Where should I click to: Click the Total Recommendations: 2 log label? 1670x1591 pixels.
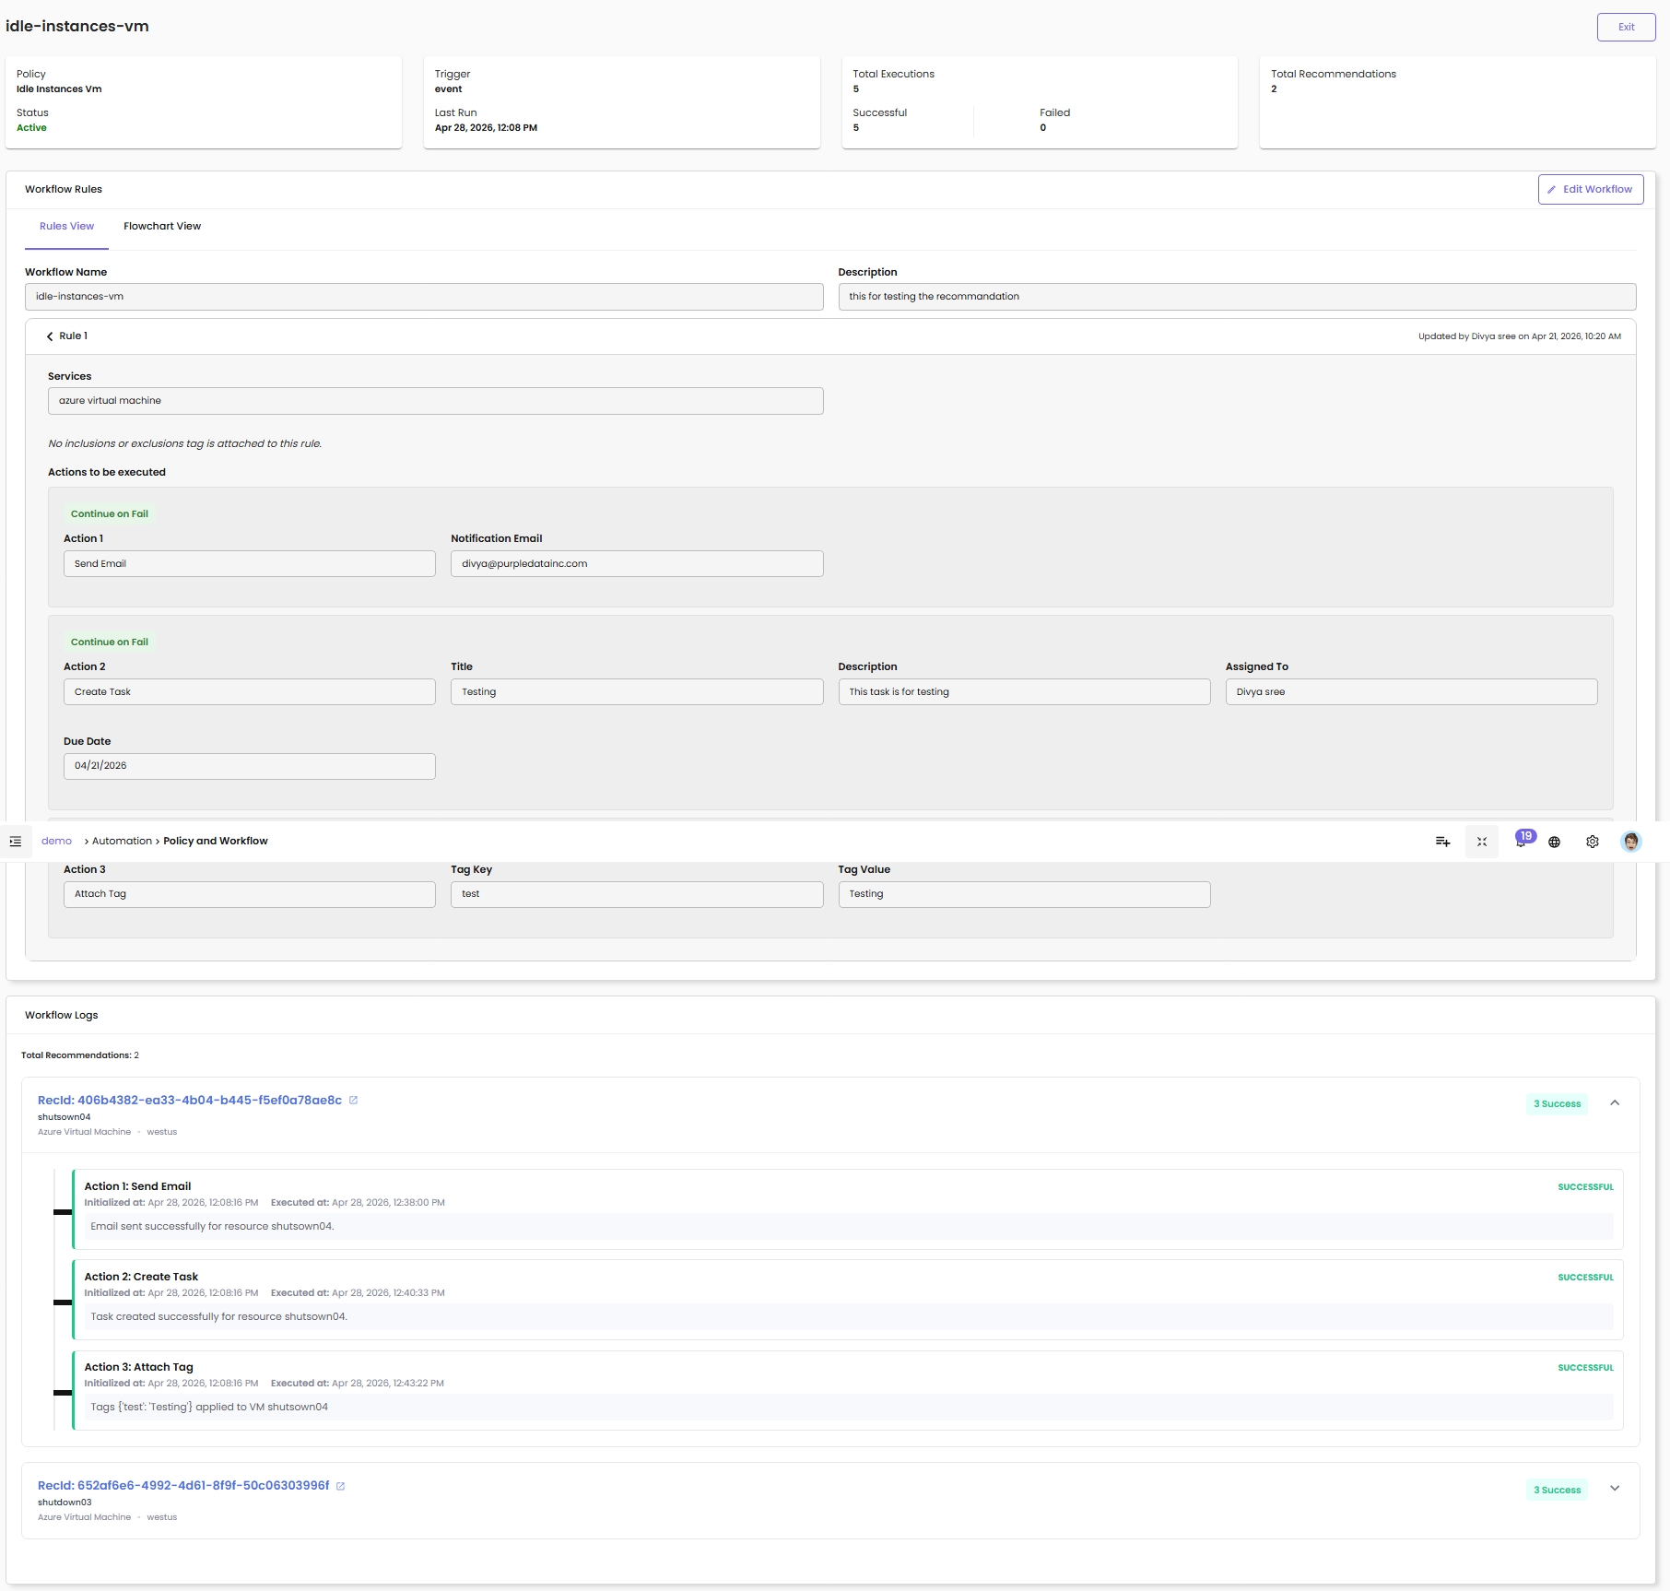[80, 1055]
